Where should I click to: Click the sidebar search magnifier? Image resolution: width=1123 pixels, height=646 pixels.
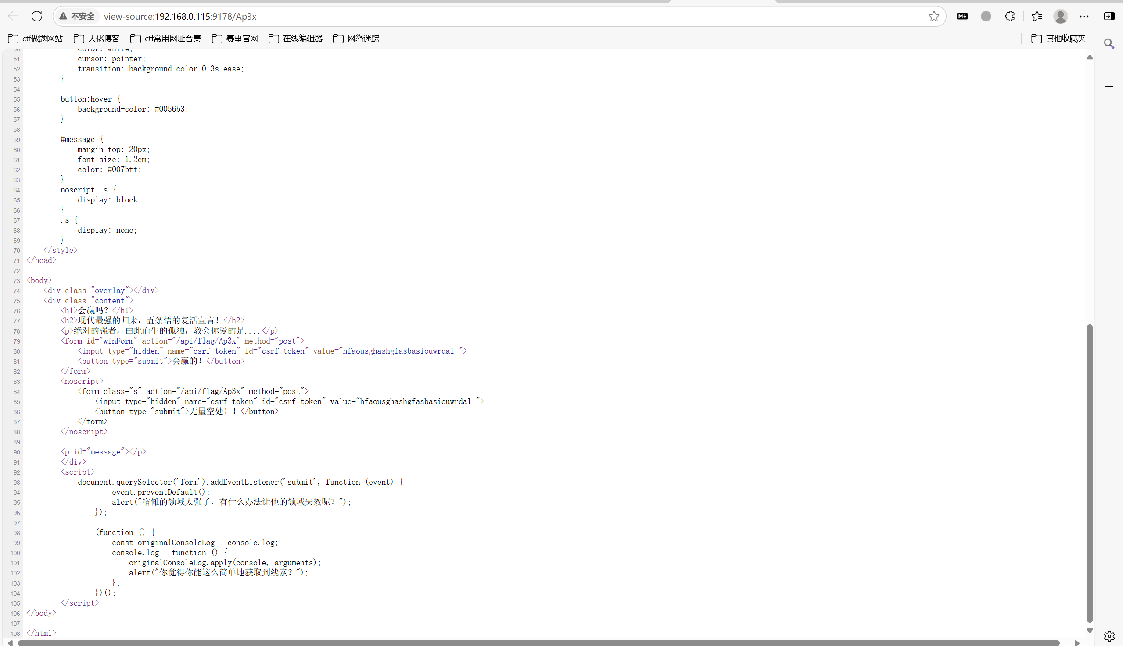coord(1109,43)
